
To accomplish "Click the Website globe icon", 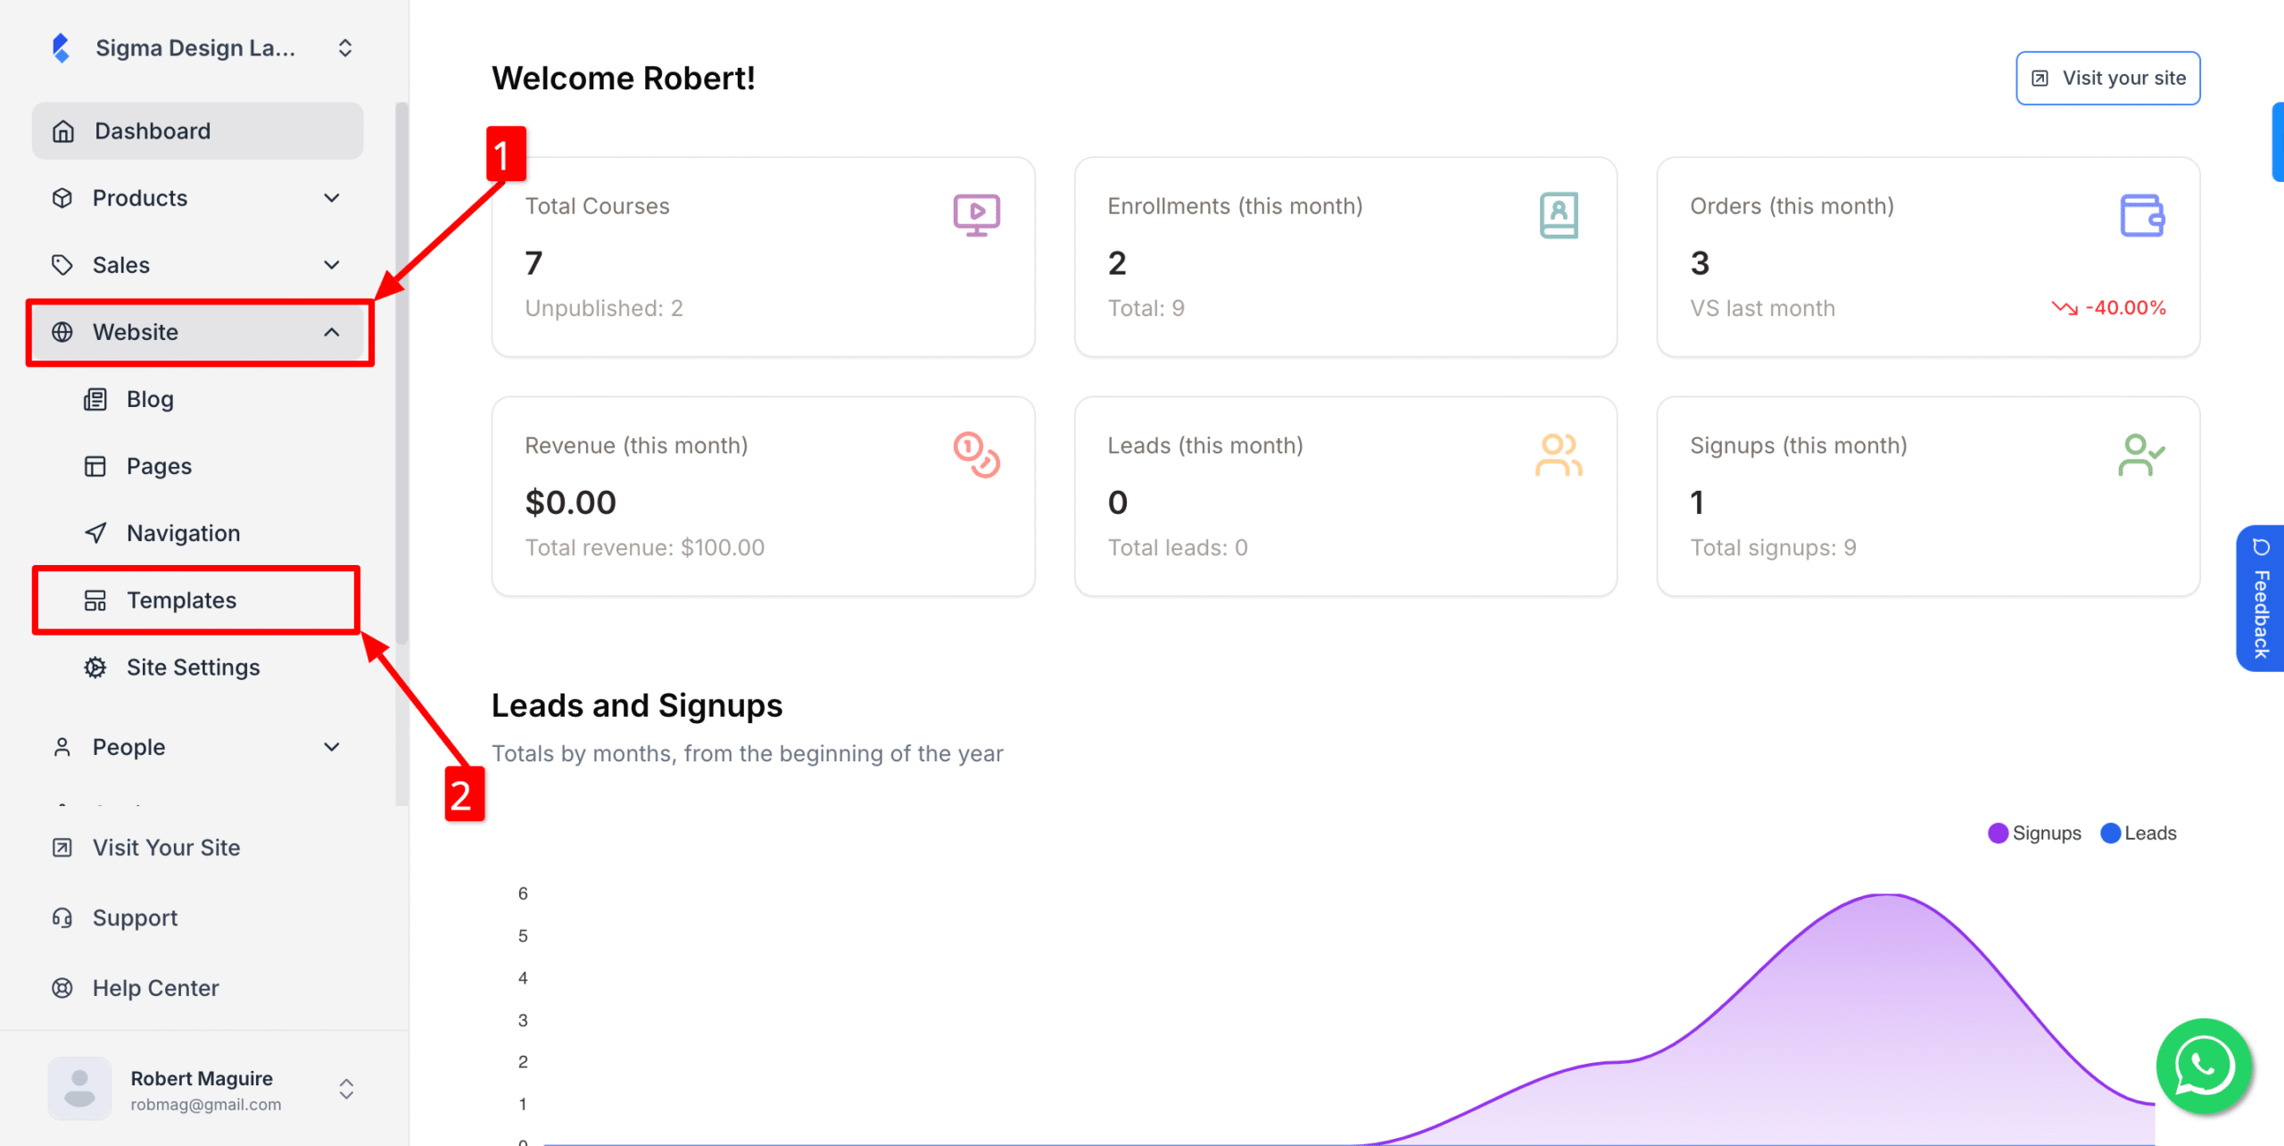I will point(62,332).
